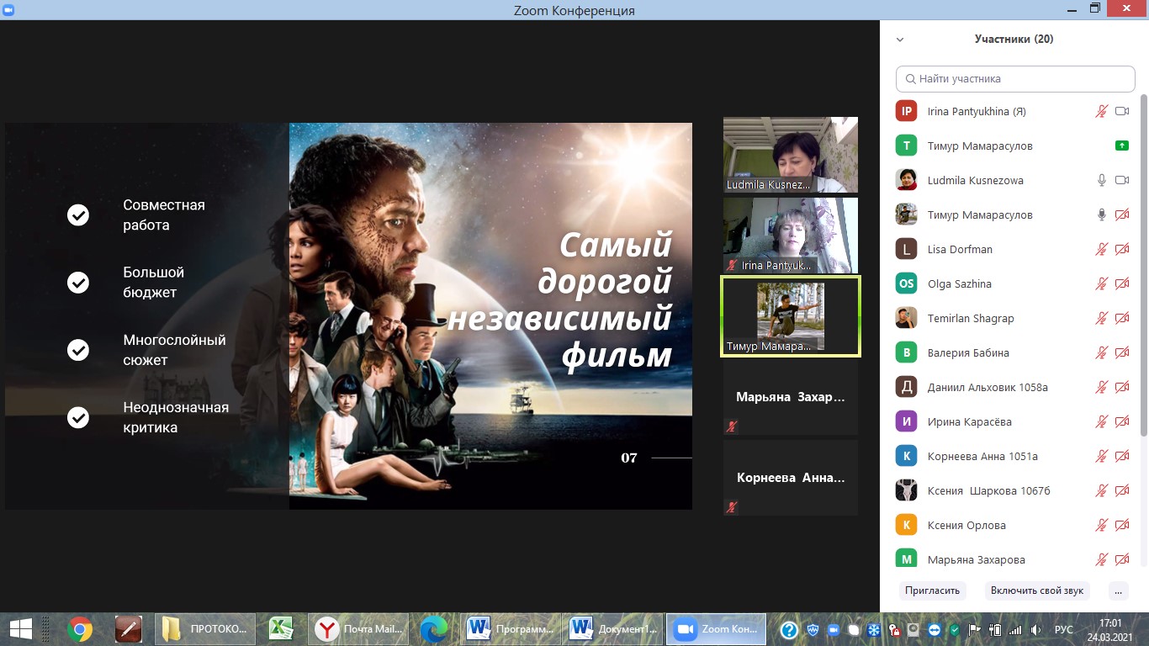Open Ludmila Kusnezowa's video tile

tap(791, 155)
